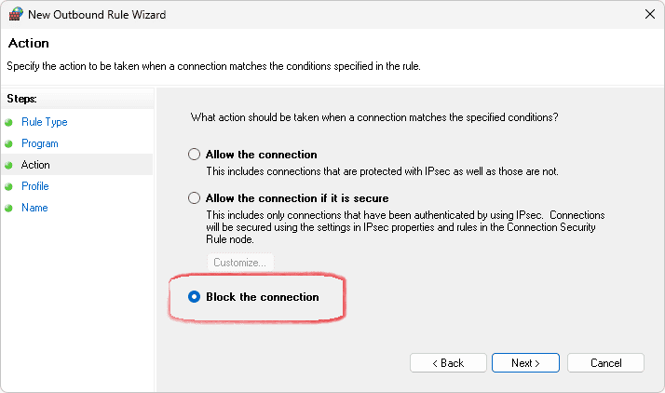This screenshot has height=393, width=665.
Task: Open the Name step in sidebar
Action: point(34,208)
